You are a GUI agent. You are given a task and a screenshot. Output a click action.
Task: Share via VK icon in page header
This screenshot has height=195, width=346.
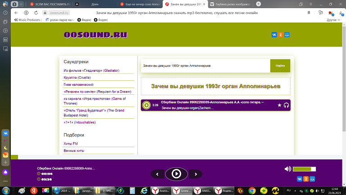(274, 35)
